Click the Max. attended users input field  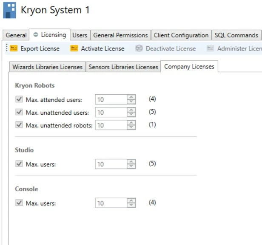[x=111, y=99]
